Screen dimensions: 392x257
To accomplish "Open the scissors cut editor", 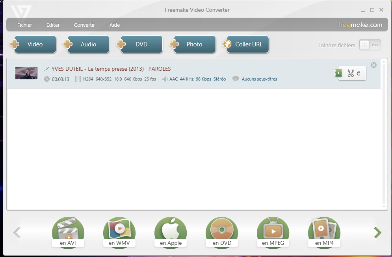I will tap(351, 73).
